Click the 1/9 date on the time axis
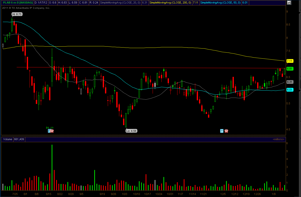301x197 pixels. 274,194
